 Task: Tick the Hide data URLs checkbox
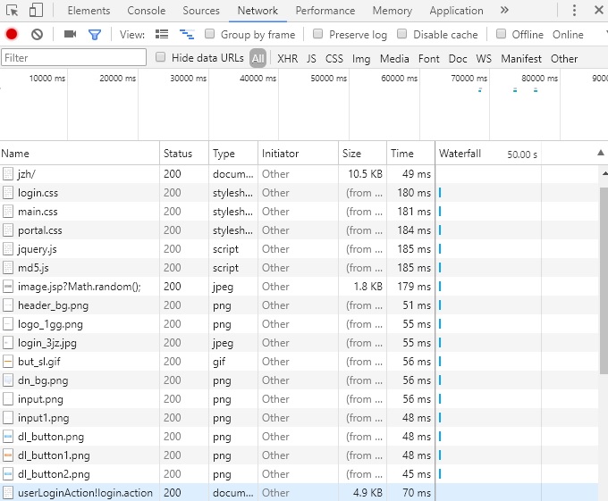click(x=161, y=58)
